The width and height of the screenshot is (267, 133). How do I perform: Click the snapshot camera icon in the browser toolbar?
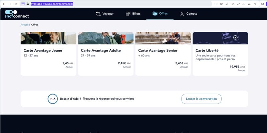[x=222, y=4]
